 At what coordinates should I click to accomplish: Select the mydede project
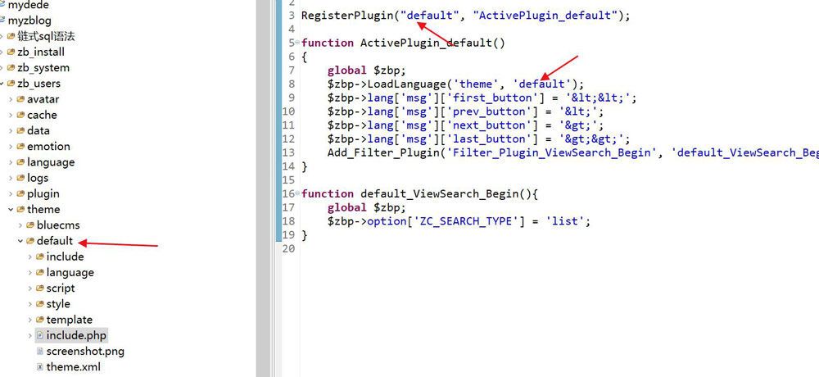[x=28, y=5]
